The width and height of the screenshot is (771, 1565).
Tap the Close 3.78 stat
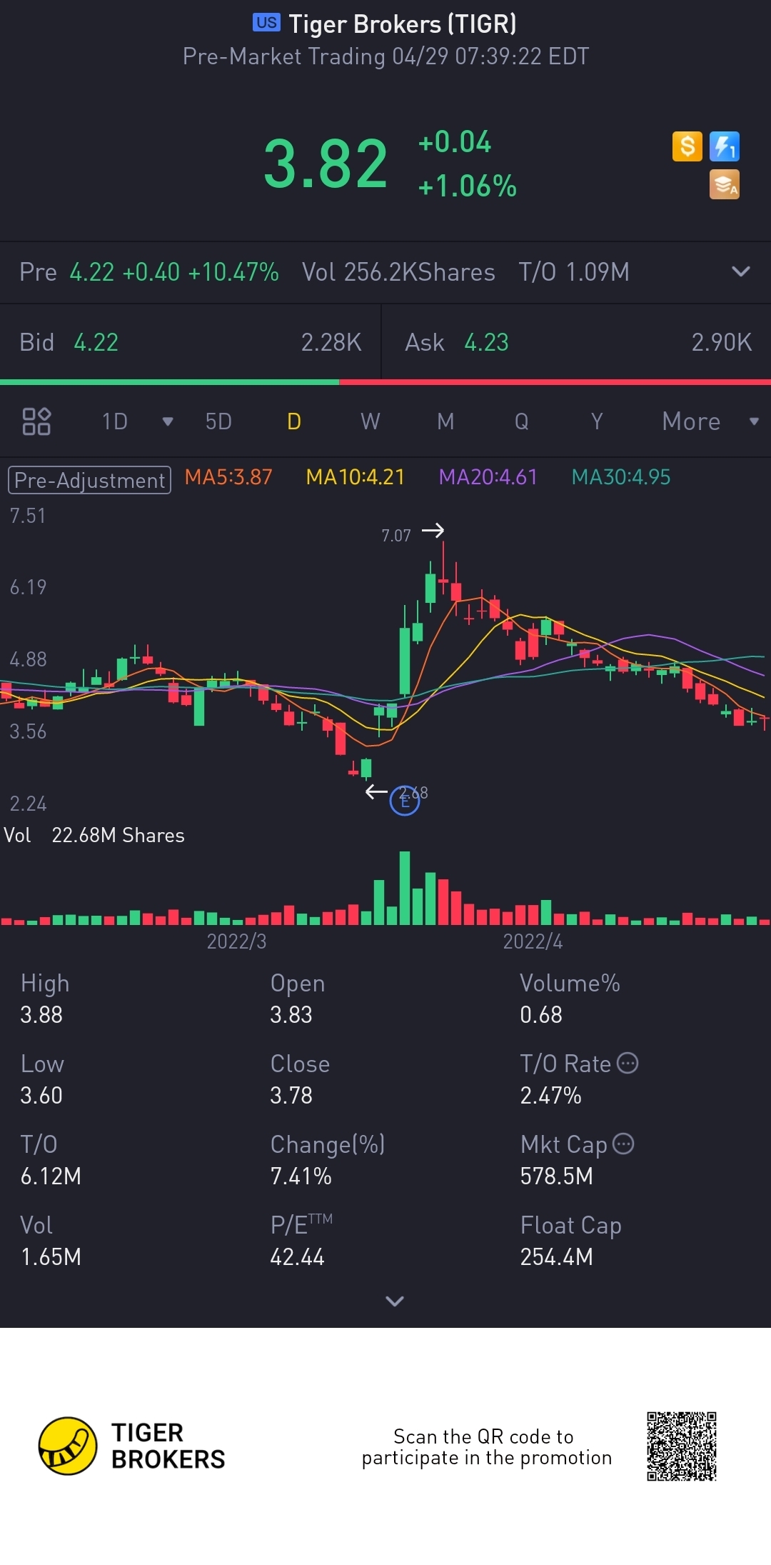[x=300, y=1079]
